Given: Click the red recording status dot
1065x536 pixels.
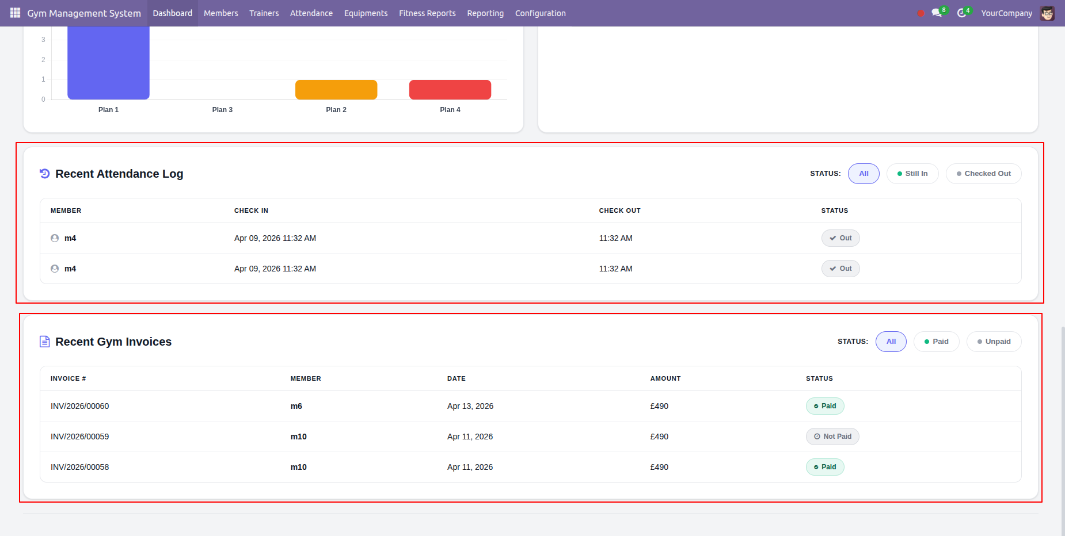Looking at the screenshot, I should click(921, 13).
